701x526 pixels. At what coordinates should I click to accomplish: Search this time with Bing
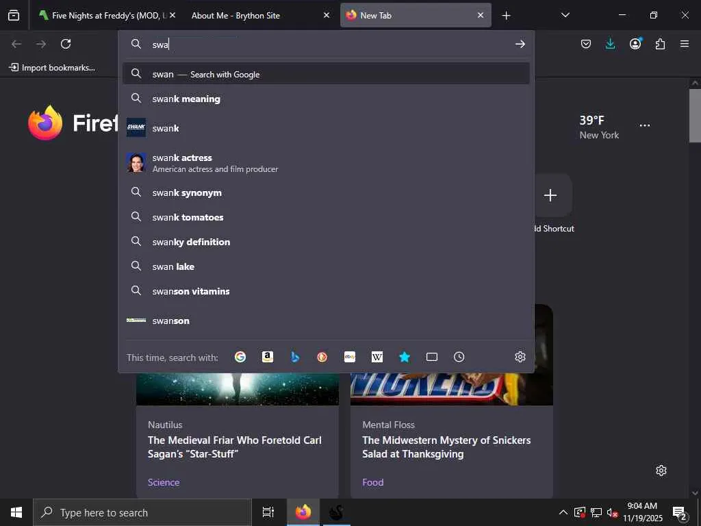pyautogui.click(x=294, y=357)
